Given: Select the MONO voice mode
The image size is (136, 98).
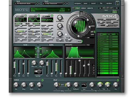Looking at the screenshot, I should coord(83,8).
